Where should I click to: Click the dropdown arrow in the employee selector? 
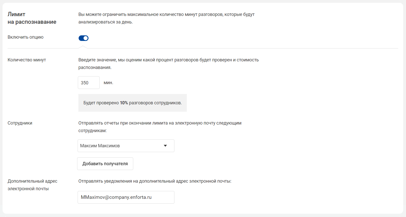[x=165, y=146]
